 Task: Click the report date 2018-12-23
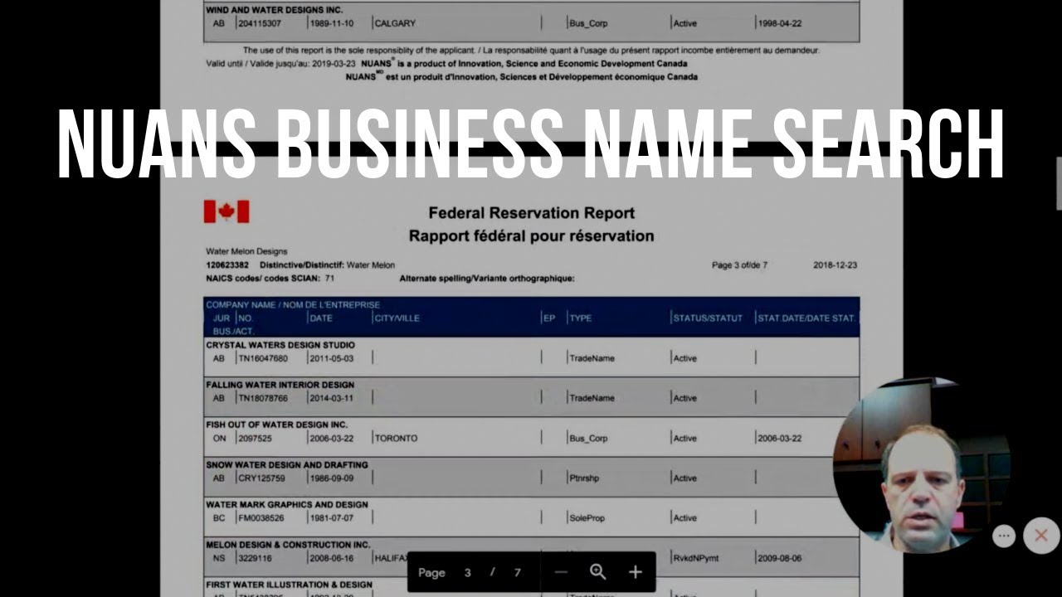835,265
